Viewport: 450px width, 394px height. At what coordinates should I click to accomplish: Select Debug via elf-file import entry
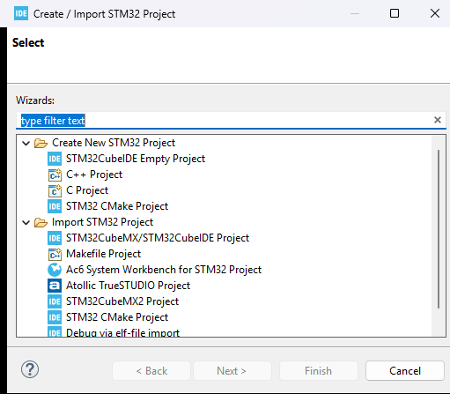click(122, 332)
